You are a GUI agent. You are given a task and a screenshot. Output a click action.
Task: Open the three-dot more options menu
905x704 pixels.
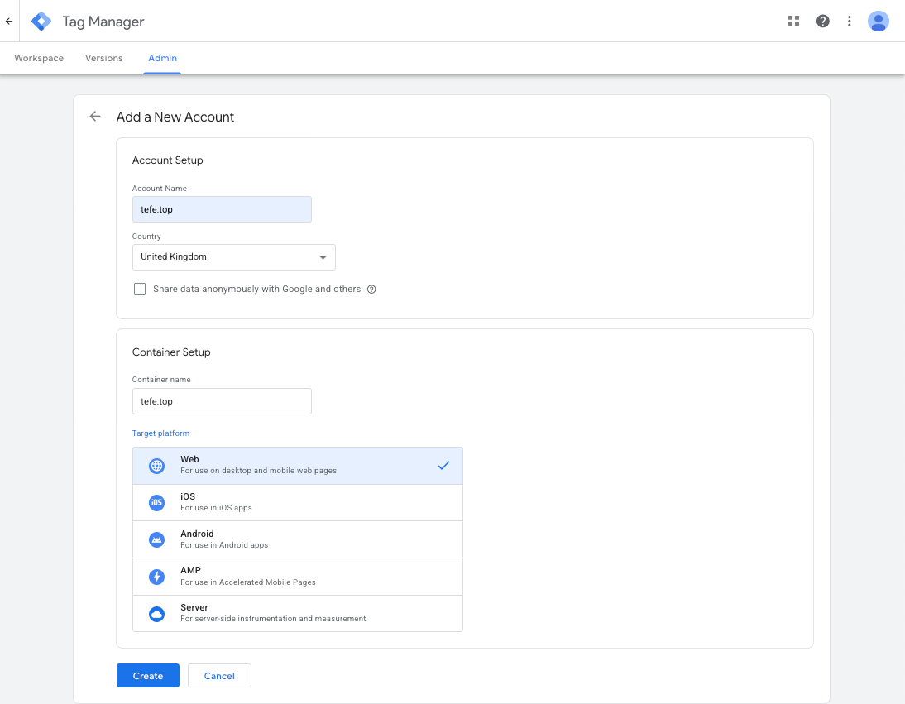pyautogui.click(x=849, y=22)
